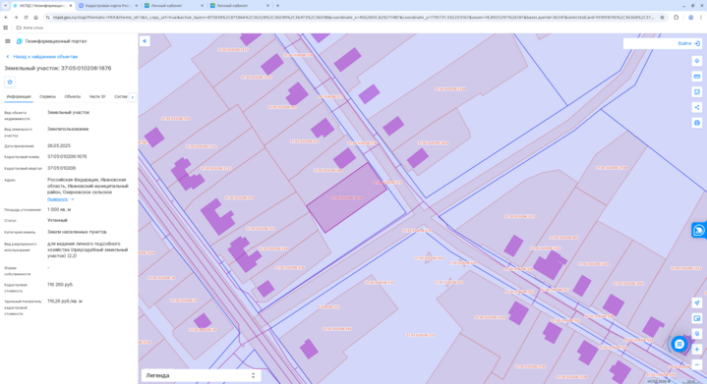Locate my position with the arrow icon
Image resolution: width=707 pixels, height=384 pixels.
point(696,302)
